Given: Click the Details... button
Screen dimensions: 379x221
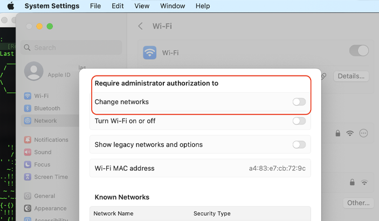Looking at the screenshot, I should point(351,76).
